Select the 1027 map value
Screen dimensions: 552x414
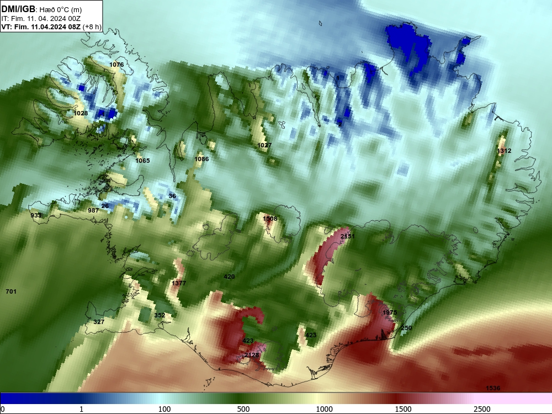(x=264, y=145)
